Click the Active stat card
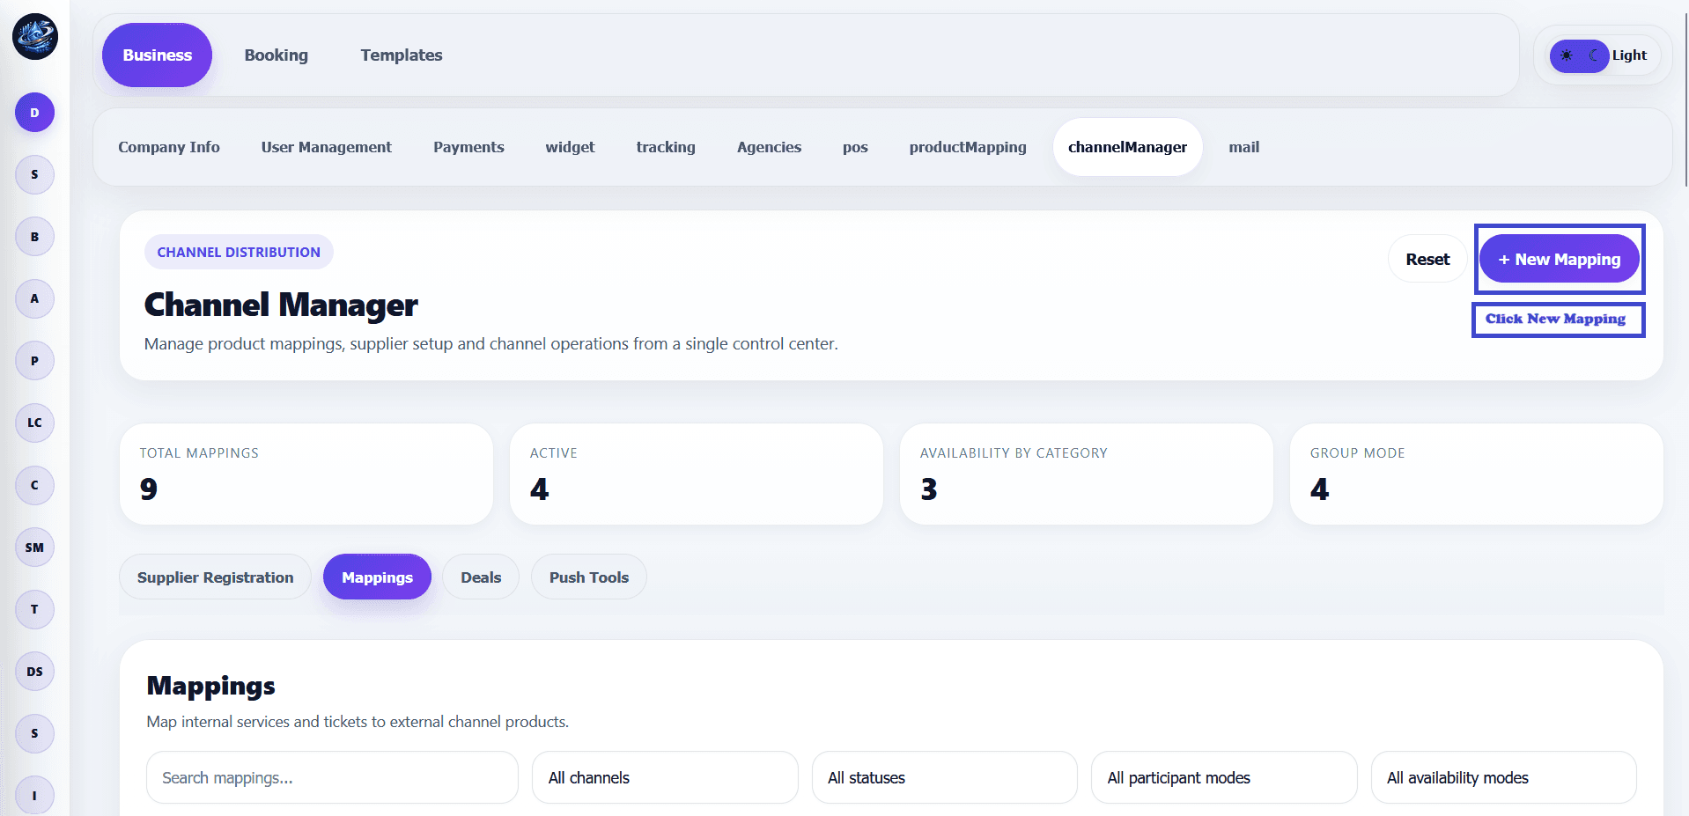Image resolution: width=1689 pixels, height=816 pixels. click(697, 474)
